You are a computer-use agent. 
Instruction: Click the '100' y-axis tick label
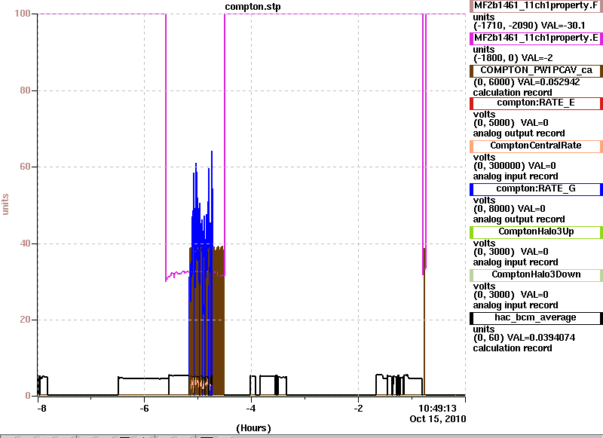[23, 14]
